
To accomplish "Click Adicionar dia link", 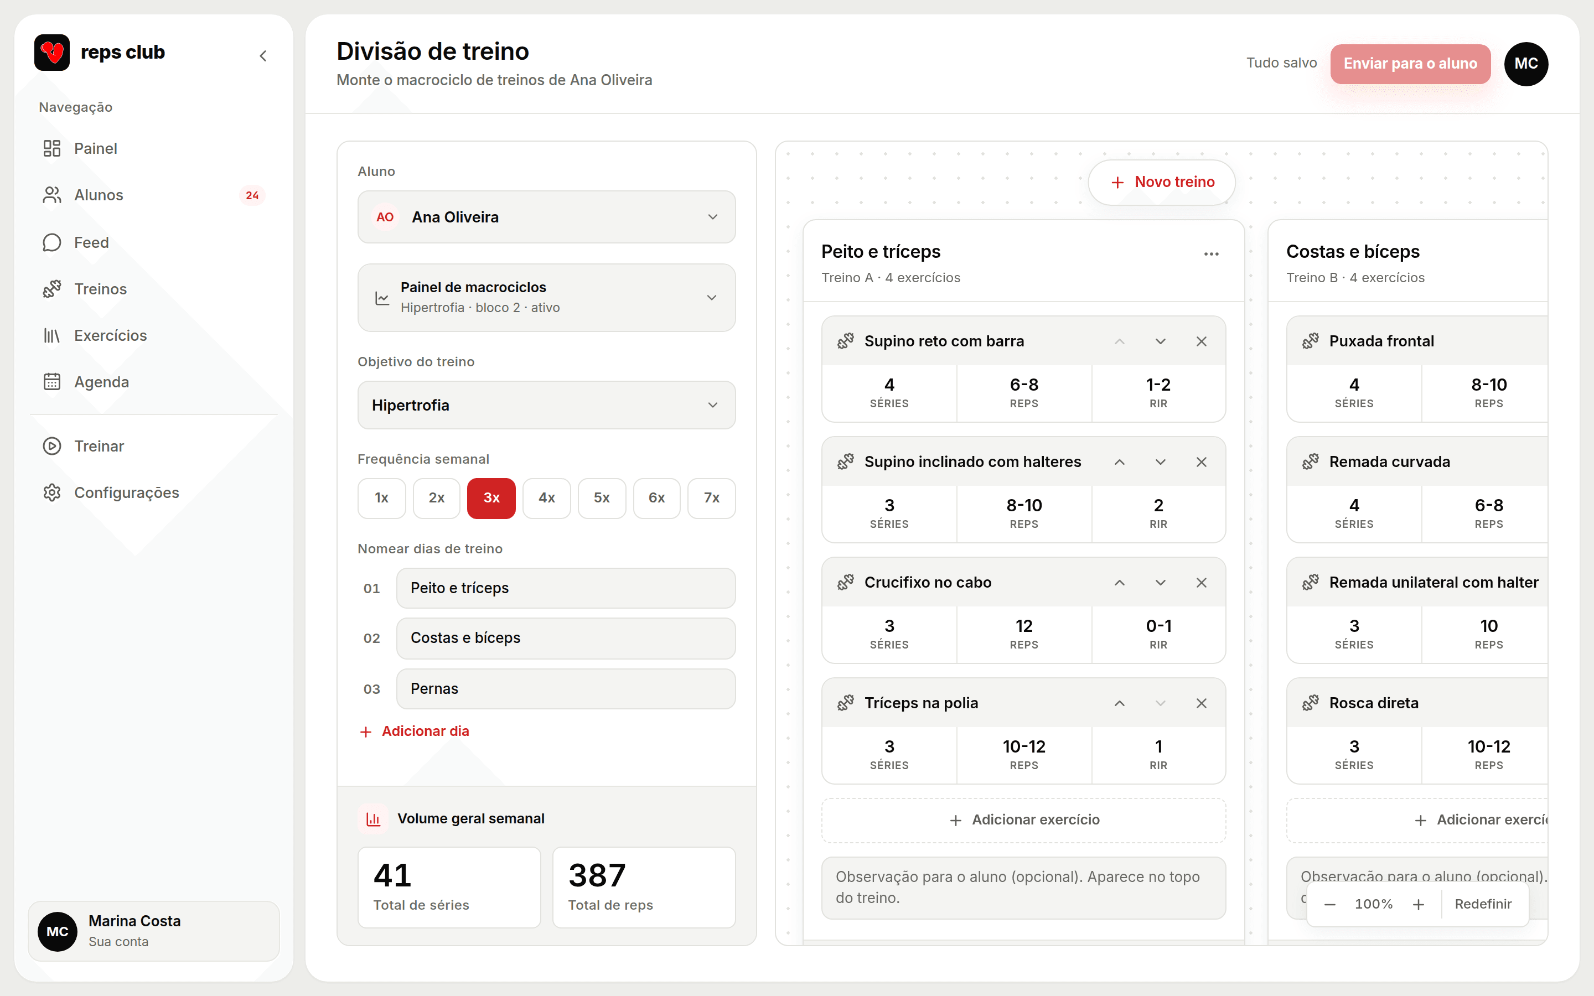I will pyautogui.click(x=415, y=731).
